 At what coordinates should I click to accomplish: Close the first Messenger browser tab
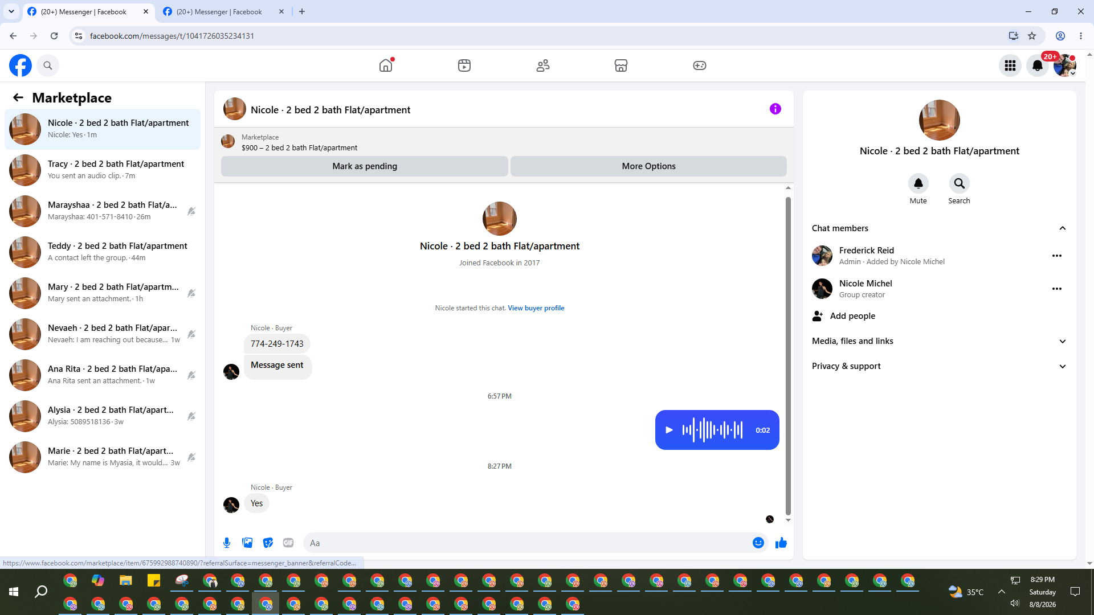click(x=146, y=11)
